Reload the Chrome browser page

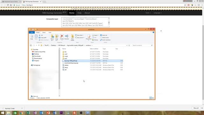8,5
